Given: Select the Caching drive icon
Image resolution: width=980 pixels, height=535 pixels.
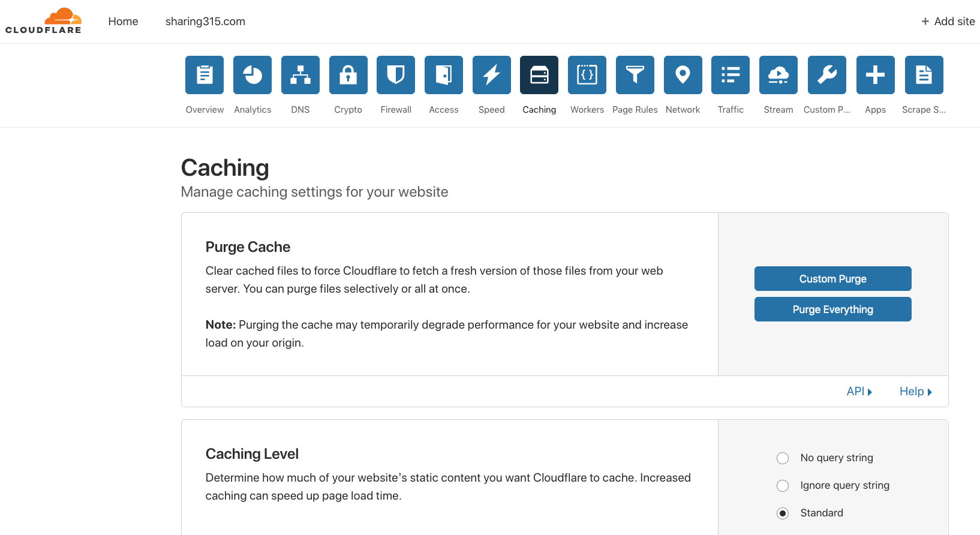Looking at the screenshot, I should (539, 75).
